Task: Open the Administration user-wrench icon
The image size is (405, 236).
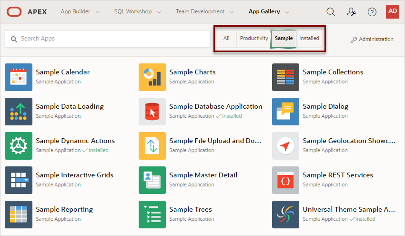Action: coord(351,12)
